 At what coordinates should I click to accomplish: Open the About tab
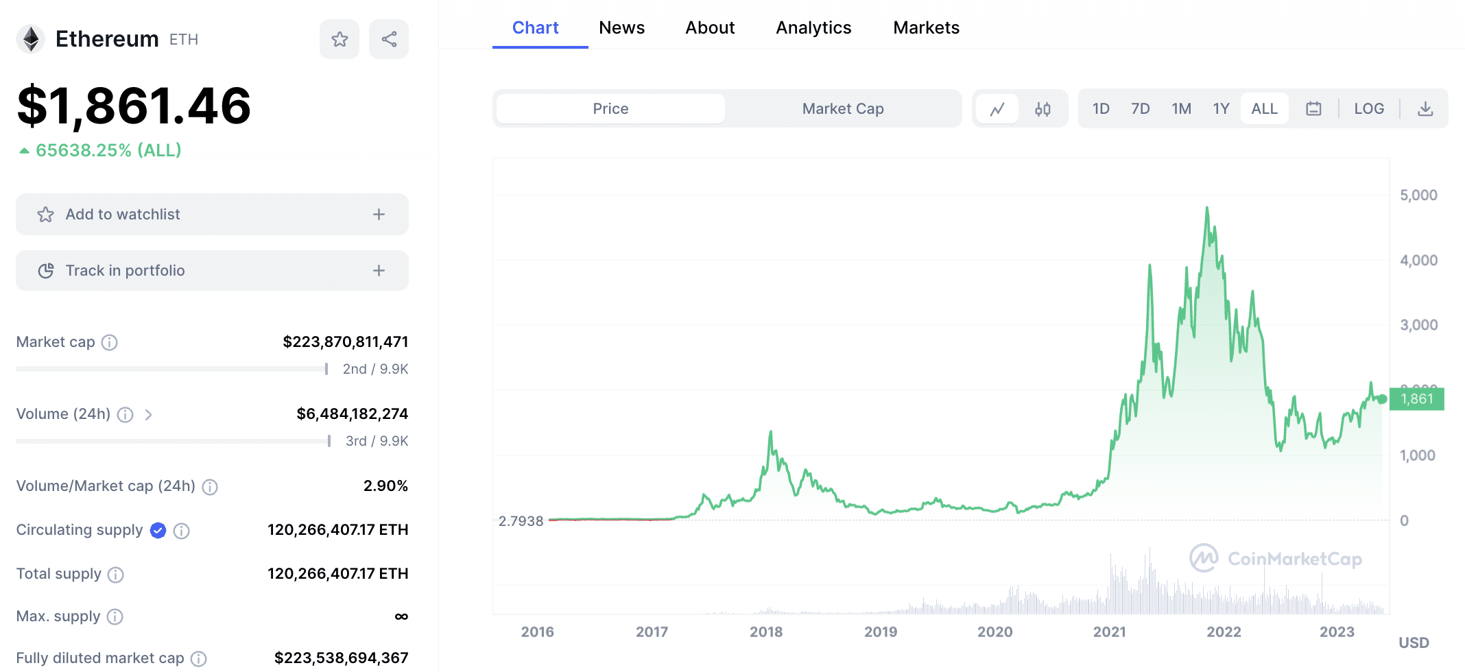pos(710,27)
